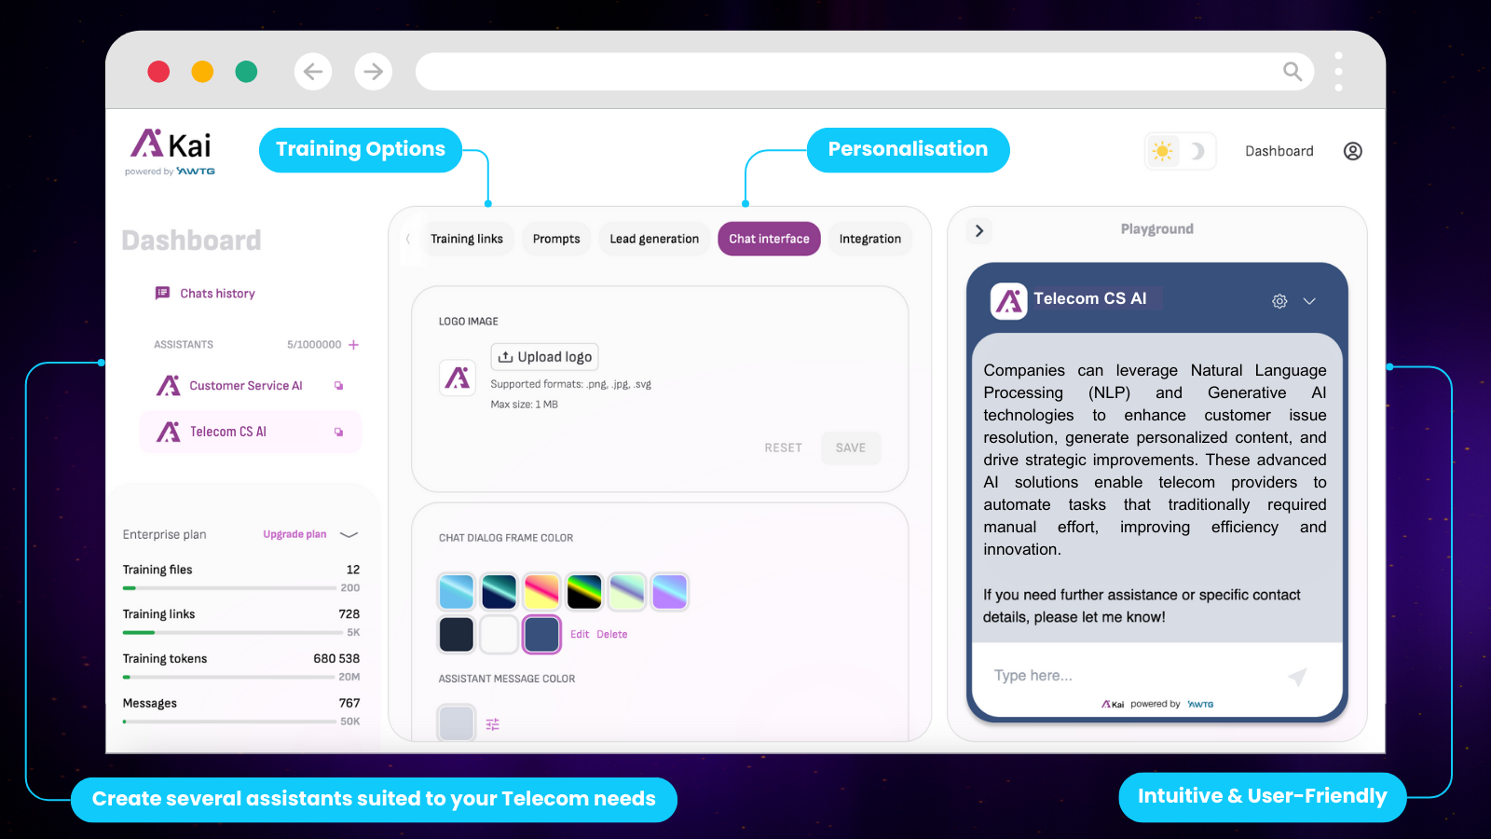Screen dimensions: 1491x839
Task: Collapse the Playground panel chevron
Action: [x=978, y=230]
